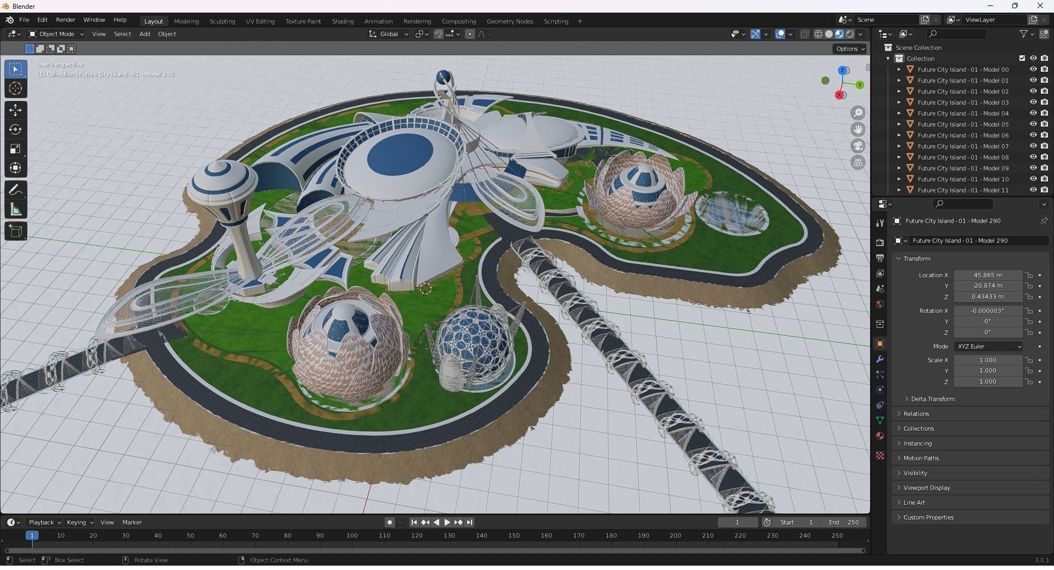Click the current frame marker on timeline
The height and width of the screenshot is (570, 1054).
[32, 535]
